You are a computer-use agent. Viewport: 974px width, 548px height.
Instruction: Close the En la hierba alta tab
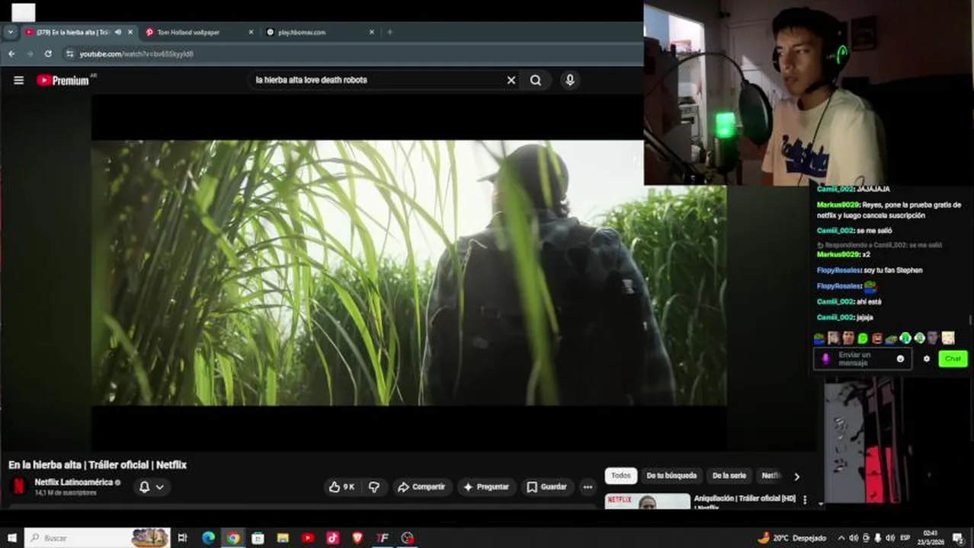130,32
